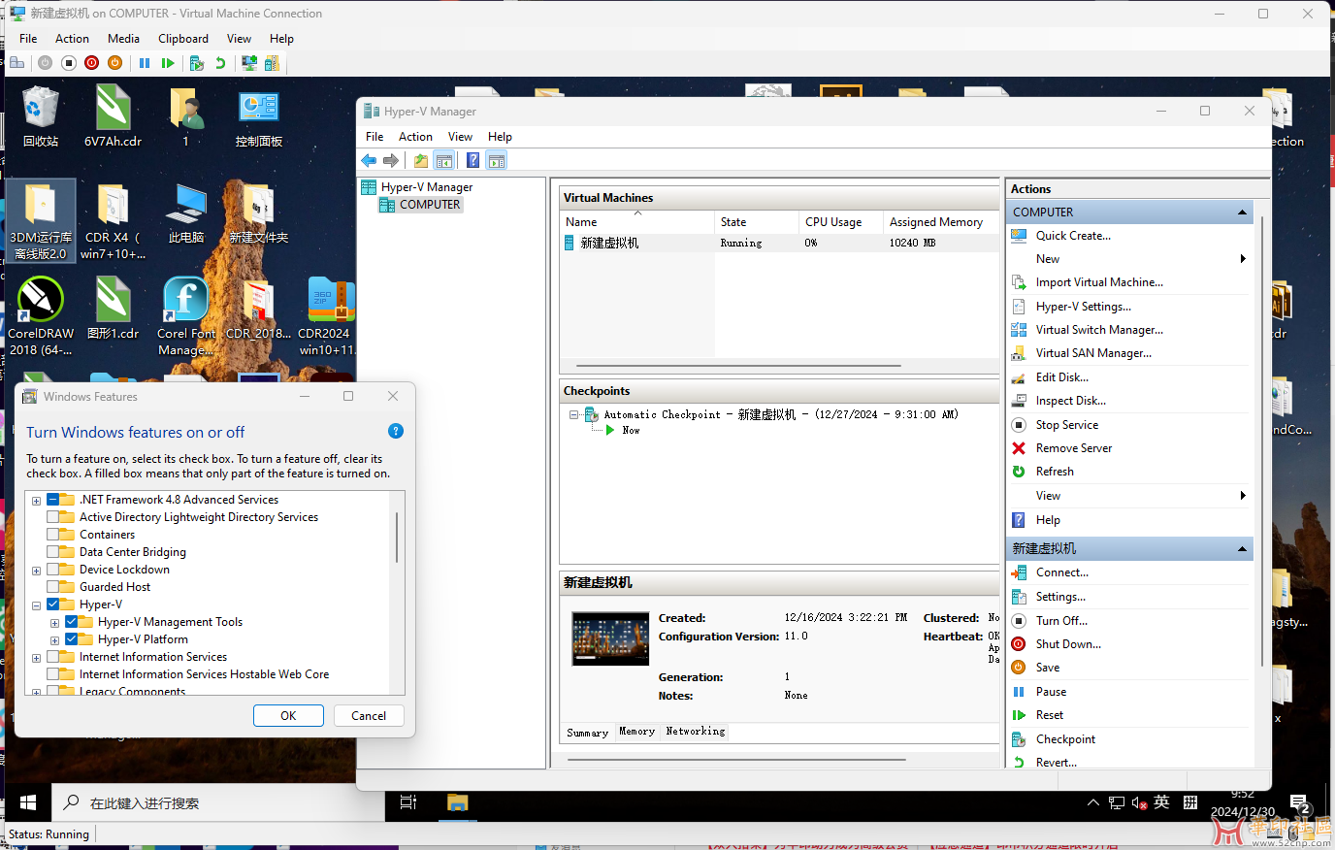Screen dimensions: 1335x850
Task: Uncheck the Hyper-V Management Tools box
Action: 72,622
